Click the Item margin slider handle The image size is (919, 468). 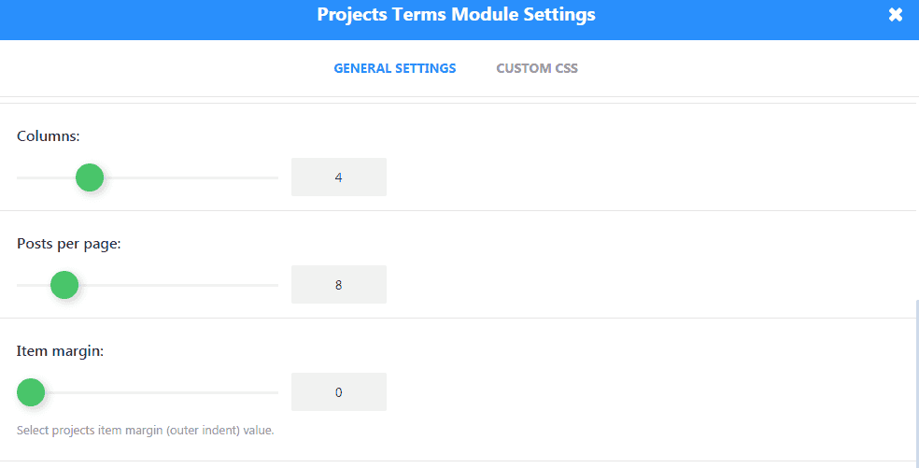pyautogui.click(x=31, y=392)
